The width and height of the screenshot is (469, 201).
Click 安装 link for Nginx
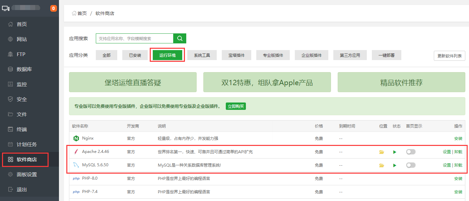[x=458, y=139]
